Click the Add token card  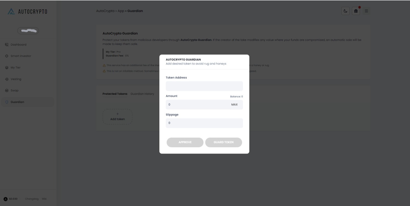coord(117,117)
